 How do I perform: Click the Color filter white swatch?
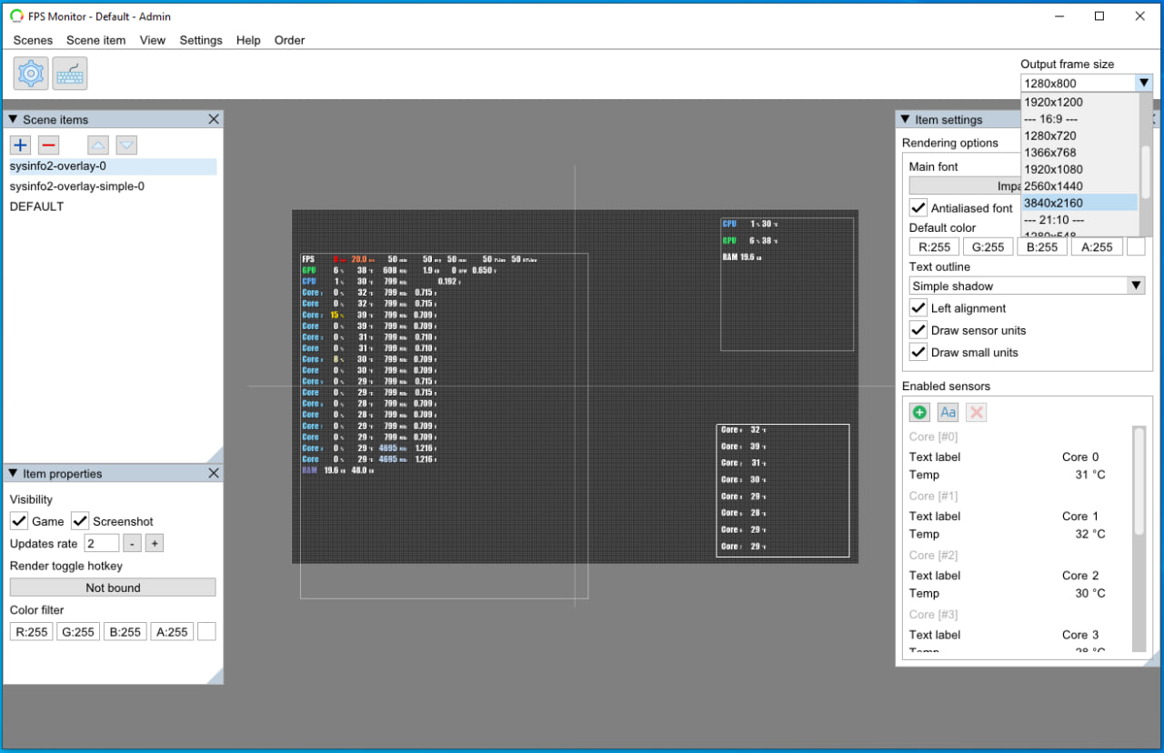[x=206, y=631]
